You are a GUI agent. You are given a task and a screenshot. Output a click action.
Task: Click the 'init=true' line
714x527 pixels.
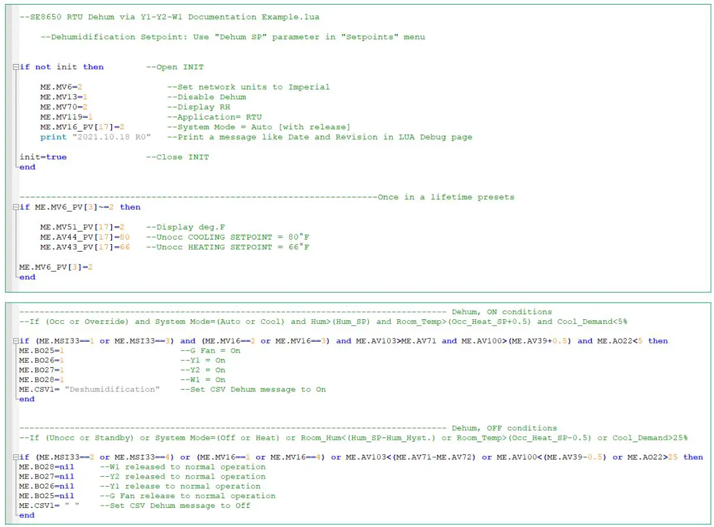pyautogui.click(x=43, y=157)
